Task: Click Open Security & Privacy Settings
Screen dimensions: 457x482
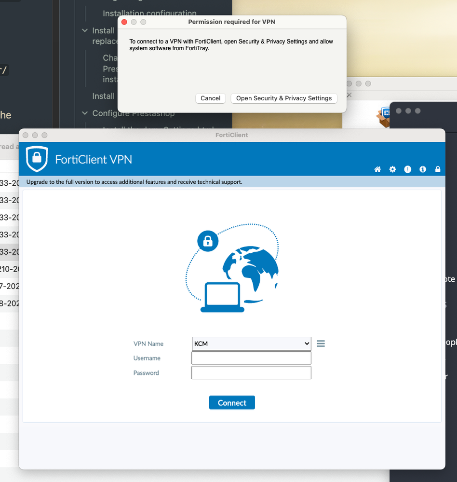Action: [x=284, y=98]
